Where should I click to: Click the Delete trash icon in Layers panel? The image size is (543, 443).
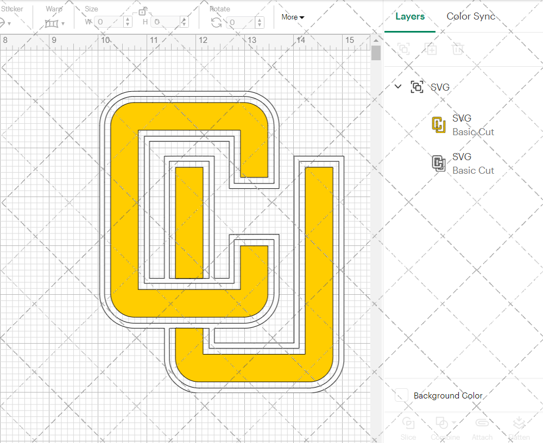click(x=458, y=49)
